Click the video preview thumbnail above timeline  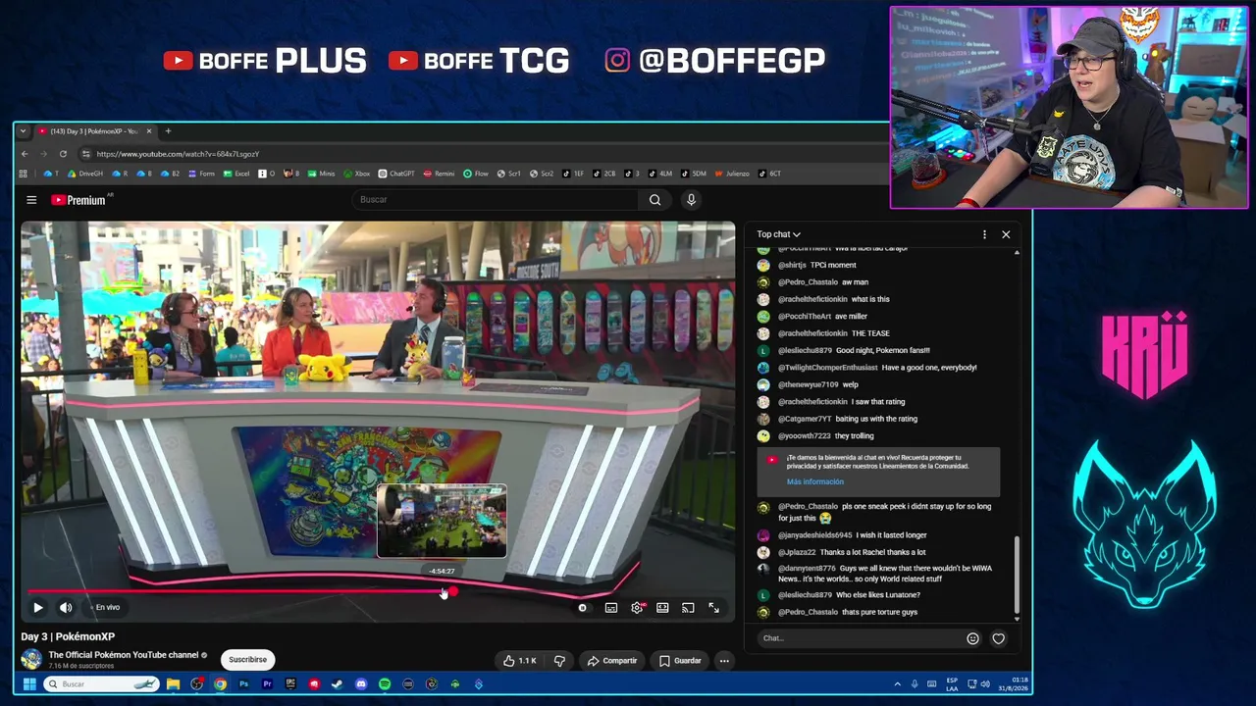(442, 521)
